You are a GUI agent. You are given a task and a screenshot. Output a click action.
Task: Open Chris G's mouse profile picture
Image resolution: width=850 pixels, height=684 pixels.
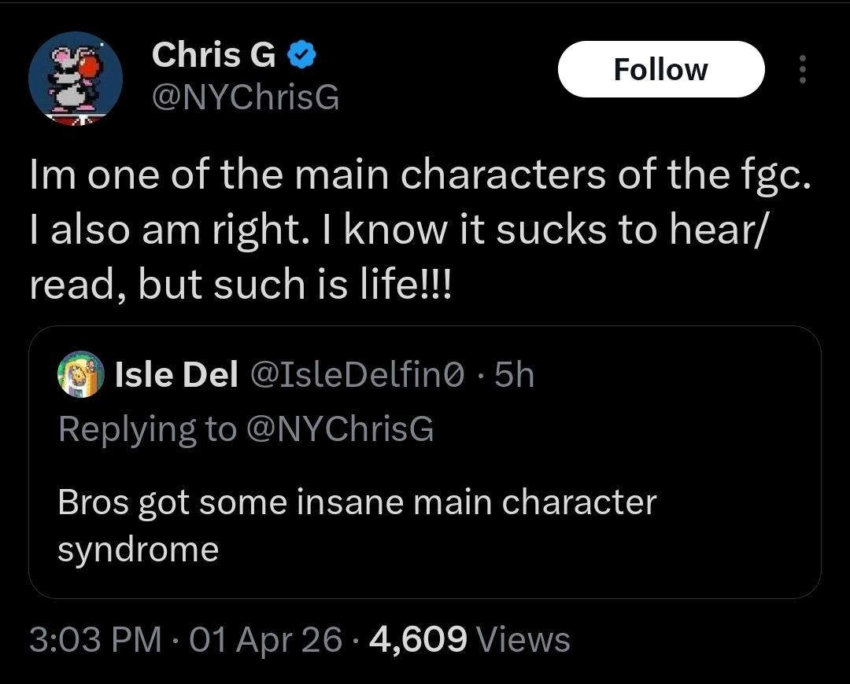point(76,79)
